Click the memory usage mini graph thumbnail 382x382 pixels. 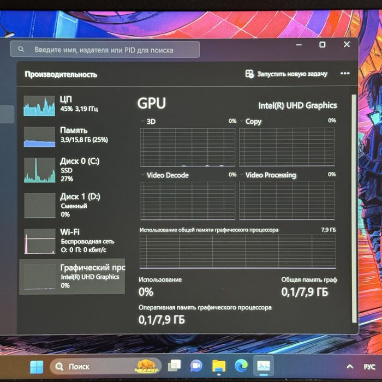tap(39, 136)
